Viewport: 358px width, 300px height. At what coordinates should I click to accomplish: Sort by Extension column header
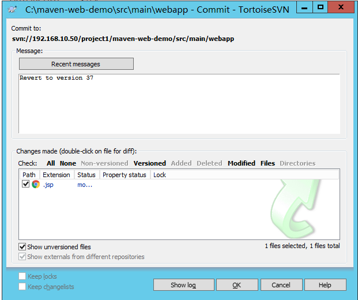point(57,175)
